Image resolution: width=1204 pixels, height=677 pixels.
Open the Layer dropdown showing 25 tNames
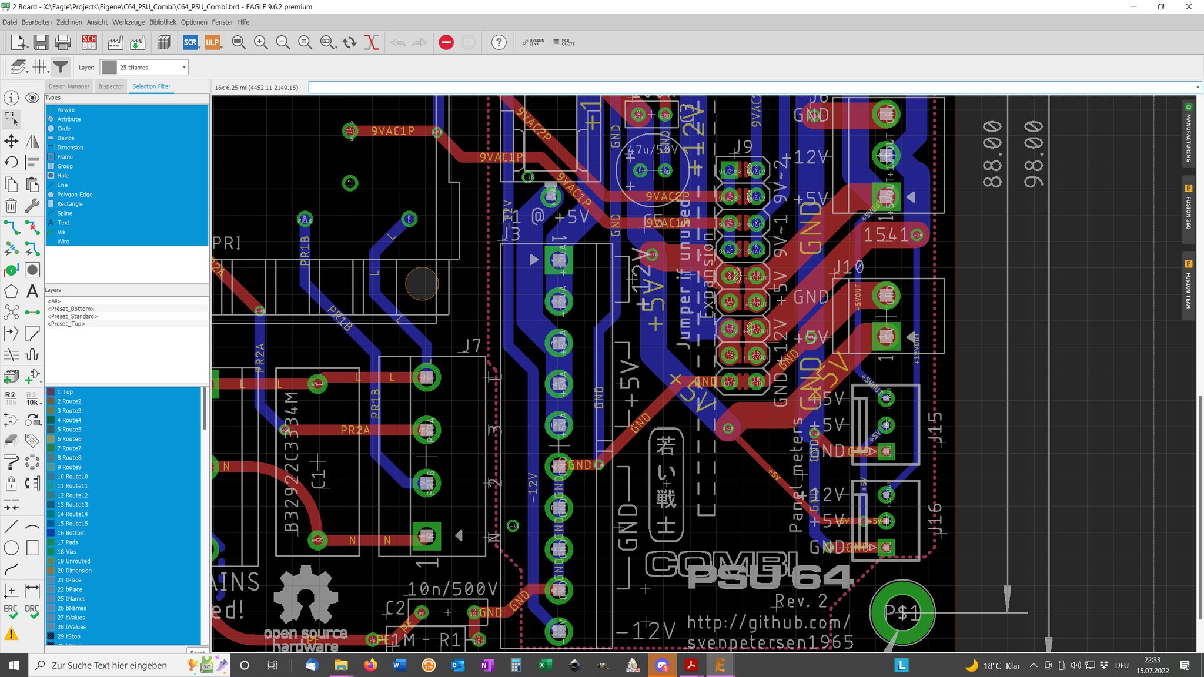144,67
